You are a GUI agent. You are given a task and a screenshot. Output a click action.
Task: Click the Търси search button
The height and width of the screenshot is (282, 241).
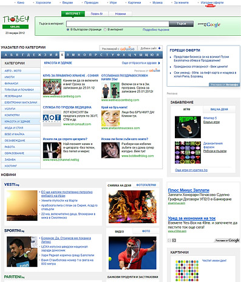[181, 24]
